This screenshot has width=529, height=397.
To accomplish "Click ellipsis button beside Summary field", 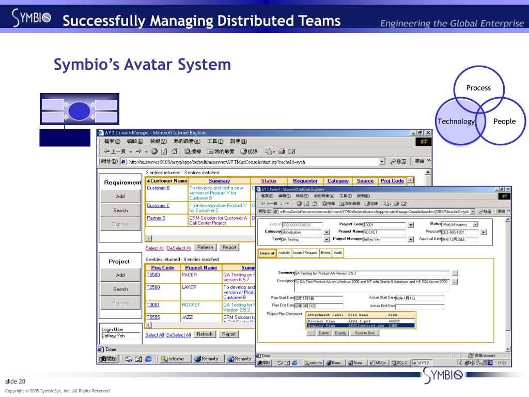I will tap(455, 273).
